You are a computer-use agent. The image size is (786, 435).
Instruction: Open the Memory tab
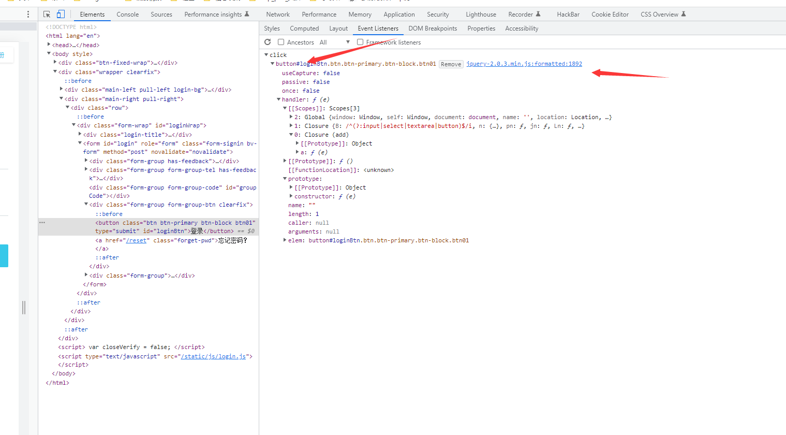click(x=360, y=15)
